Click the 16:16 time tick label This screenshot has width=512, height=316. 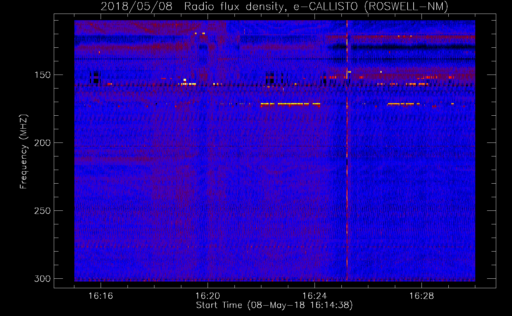tap(101, 296)
